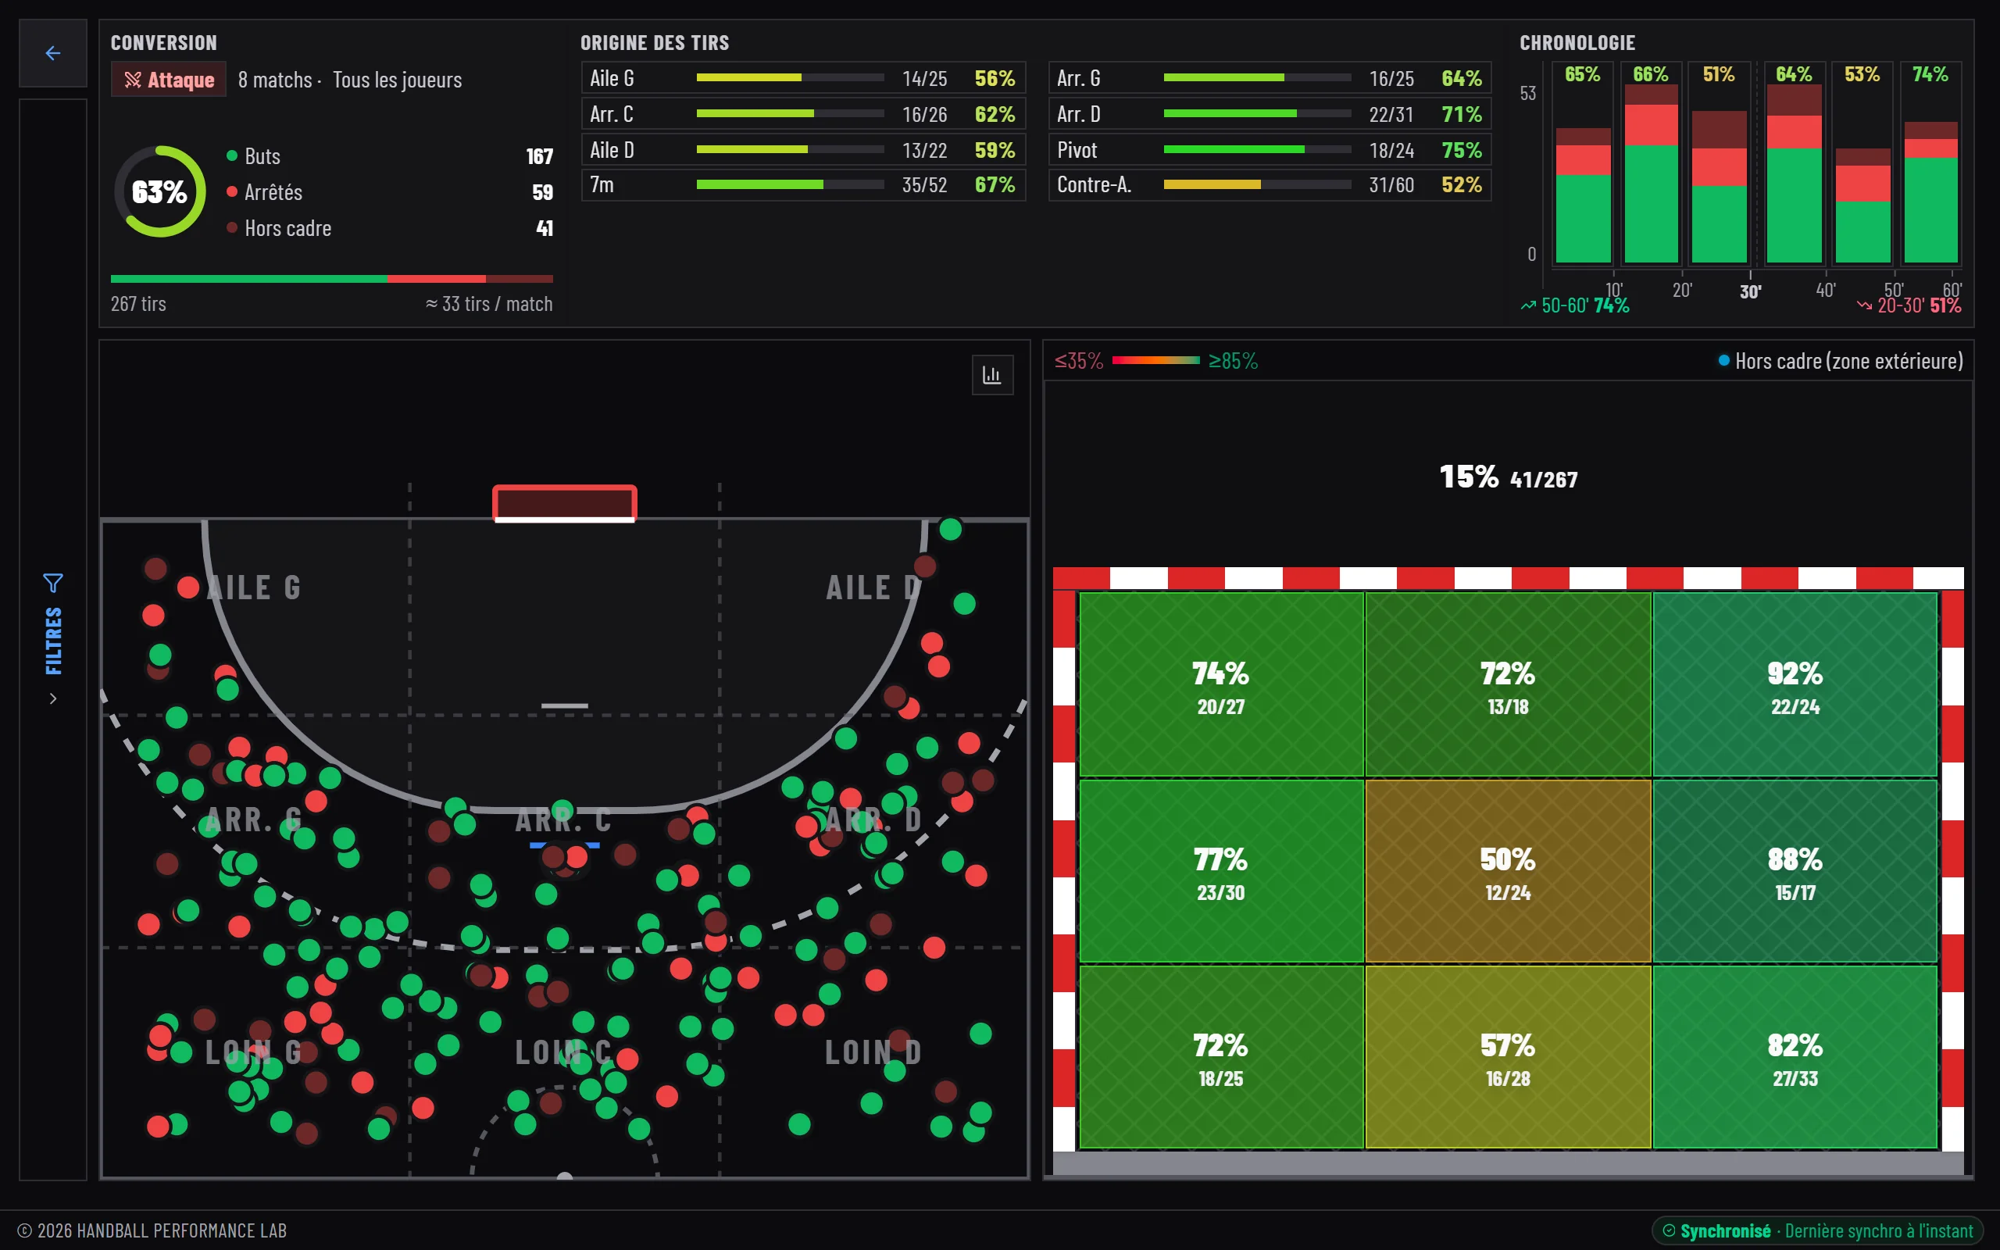Open the Filtres funnel icon
The image size is (2000, 1250).
point(53,583)
